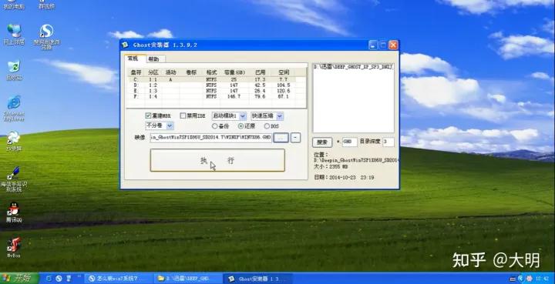Click the 目录深度 depth input field

[x=388, y=142]
